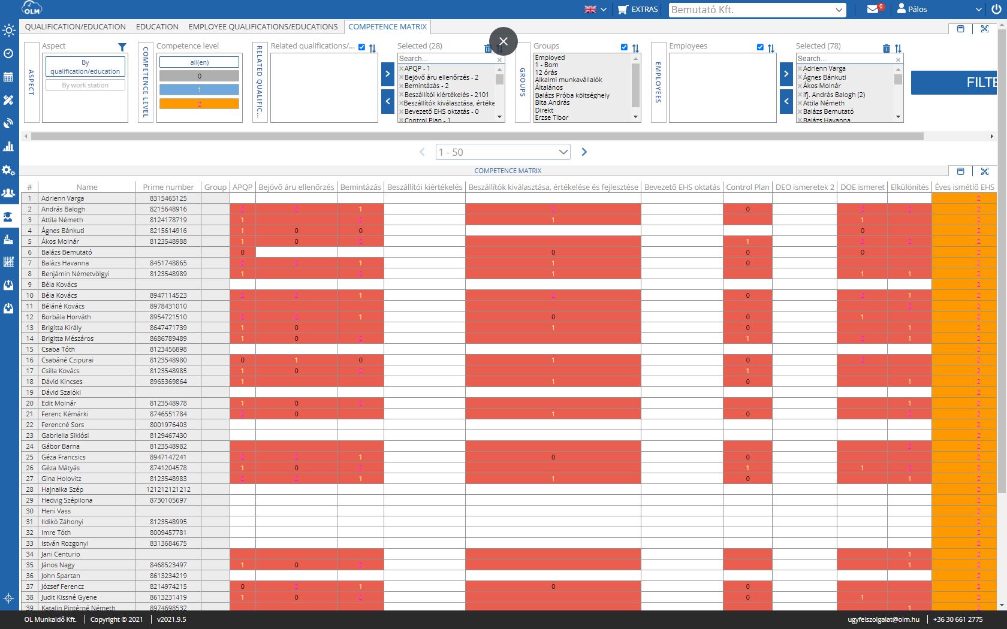Minimize the filter panel

tap(961, 29)
